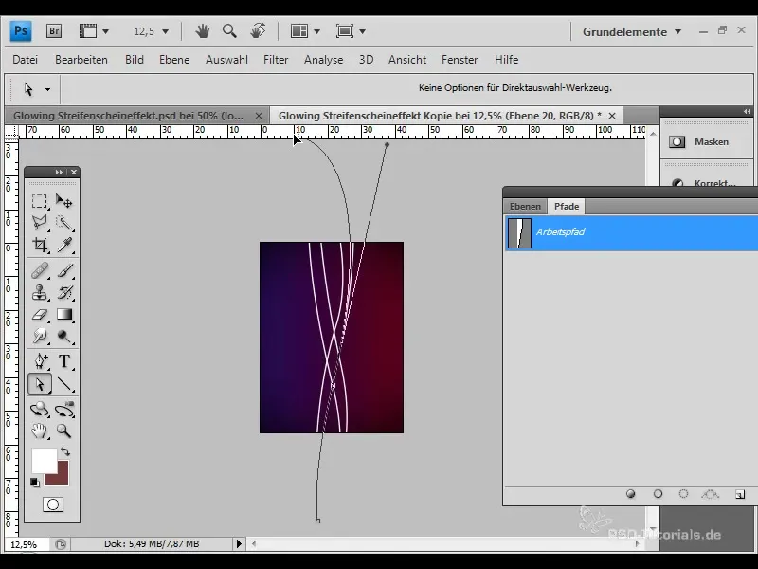Image resolution: width=758 pixels, height=569 pixels.
Task: Open the Datei menu
Action: pos(26,60)
